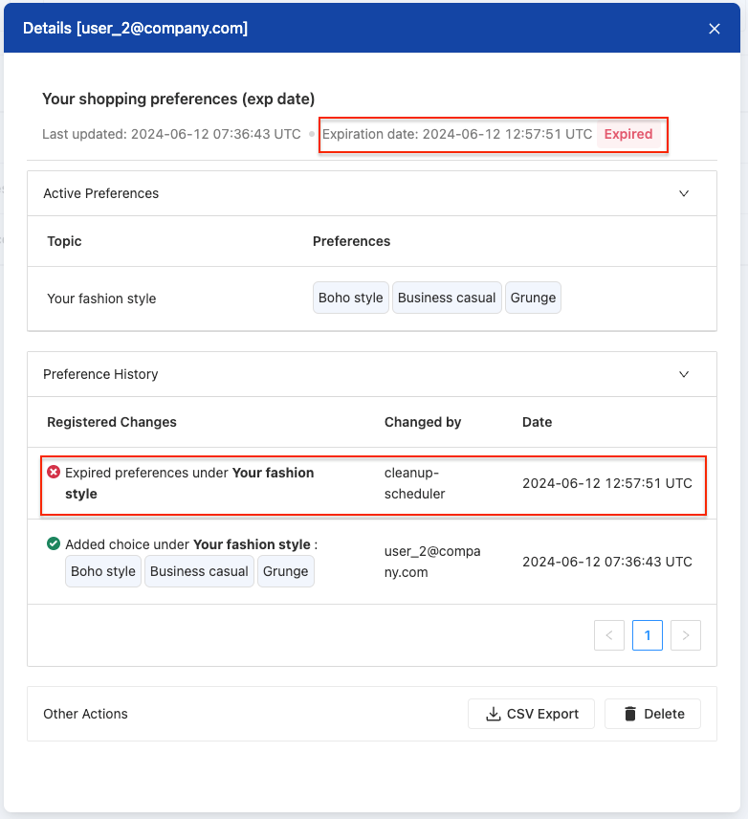
Task: Select the Business casual preference chip
Action: click(447, 298)
